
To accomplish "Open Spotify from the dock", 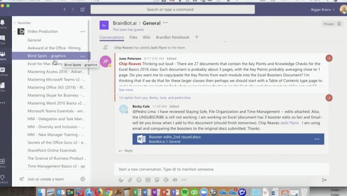I will pos(185,192).
